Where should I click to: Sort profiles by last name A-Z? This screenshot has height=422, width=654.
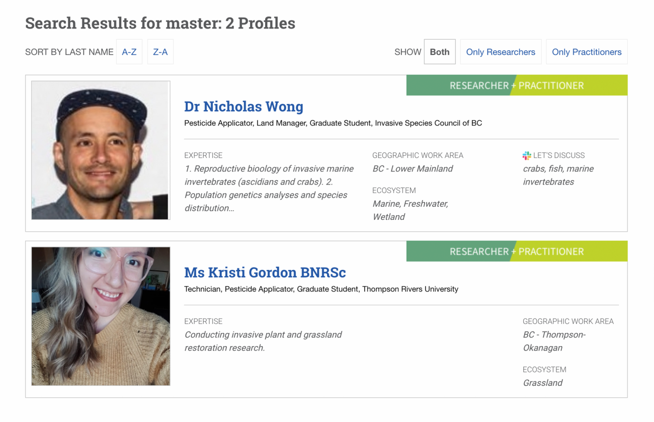pyautogui.click(x=129, y=52)
